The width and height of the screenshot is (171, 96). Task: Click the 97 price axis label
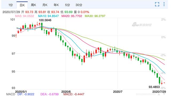click(13, 54)
